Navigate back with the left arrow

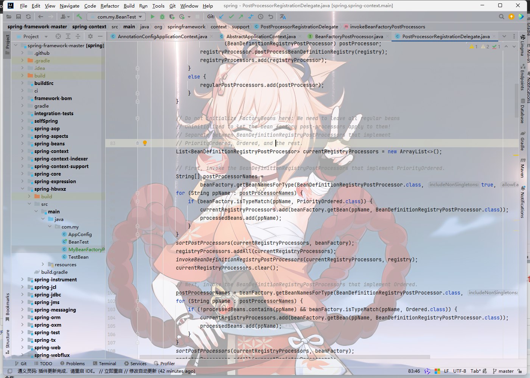point(40,17)
